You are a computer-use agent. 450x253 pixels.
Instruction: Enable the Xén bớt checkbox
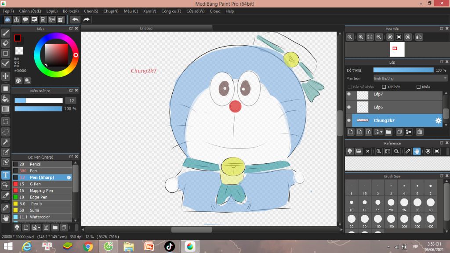pos(384,87)
